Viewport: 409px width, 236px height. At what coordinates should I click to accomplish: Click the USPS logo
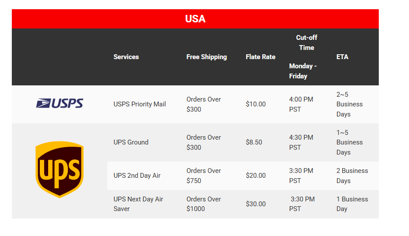click(x=60, y=104)
